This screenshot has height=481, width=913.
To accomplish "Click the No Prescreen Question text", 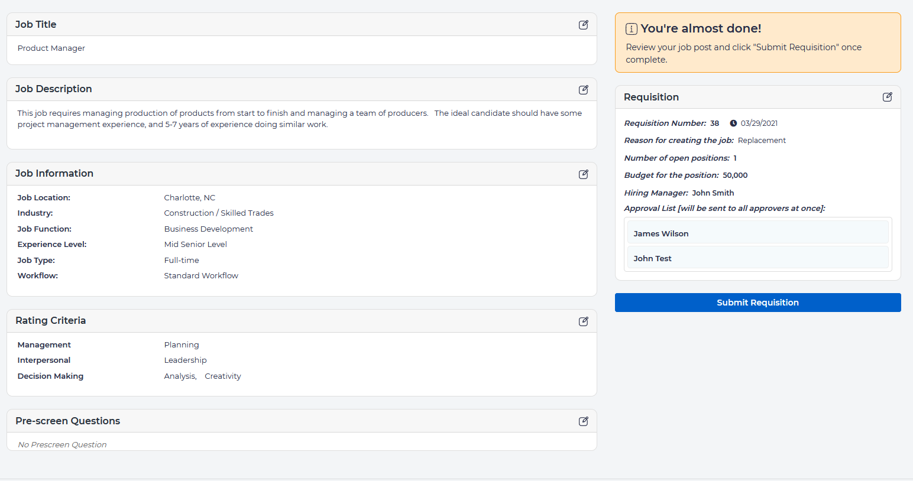I will coord(62,445).
